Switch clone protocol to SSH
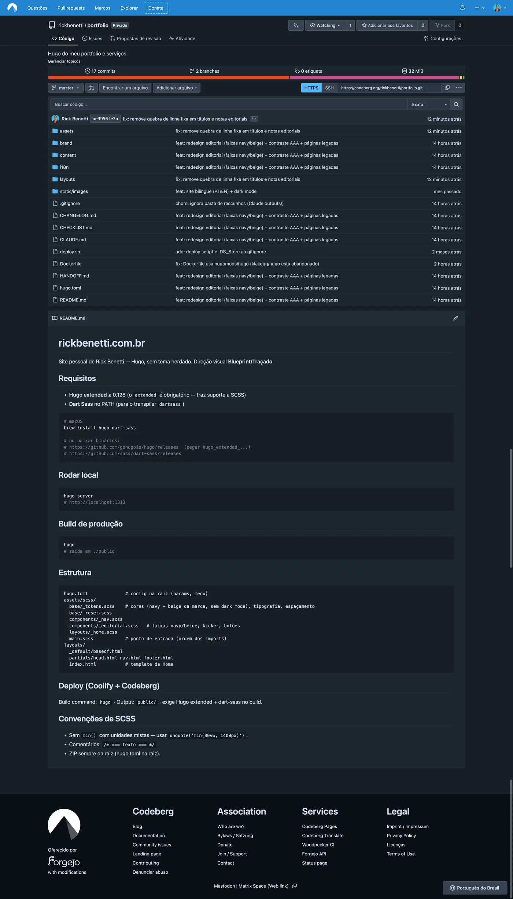 pyautogui.click(x=329, y=88)
